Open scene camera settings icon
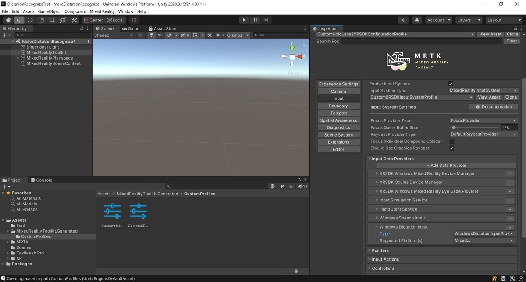 218,35
